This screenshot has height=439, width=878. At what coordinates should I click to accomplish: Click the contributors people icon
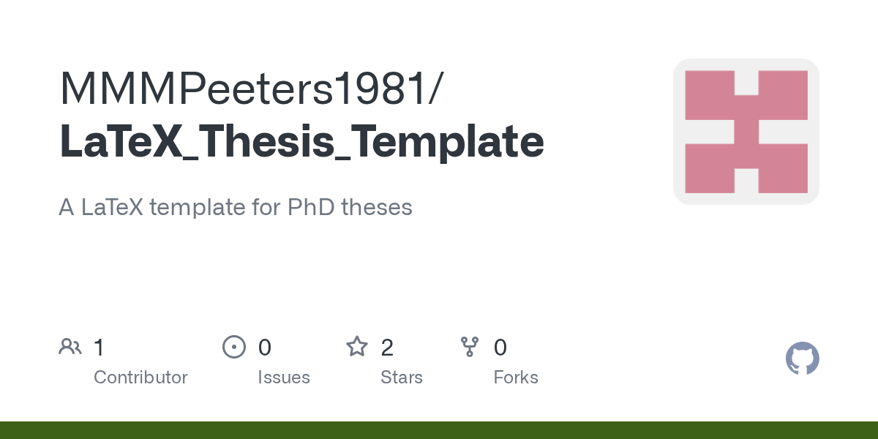[70, 347]
